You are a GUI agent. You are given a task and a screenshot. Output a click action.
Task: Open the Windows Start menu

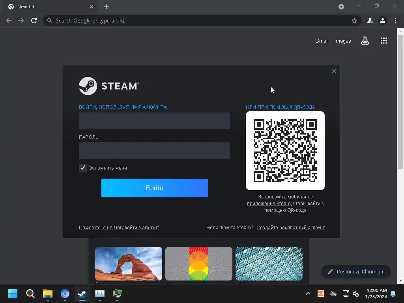[x=13, y=294]
